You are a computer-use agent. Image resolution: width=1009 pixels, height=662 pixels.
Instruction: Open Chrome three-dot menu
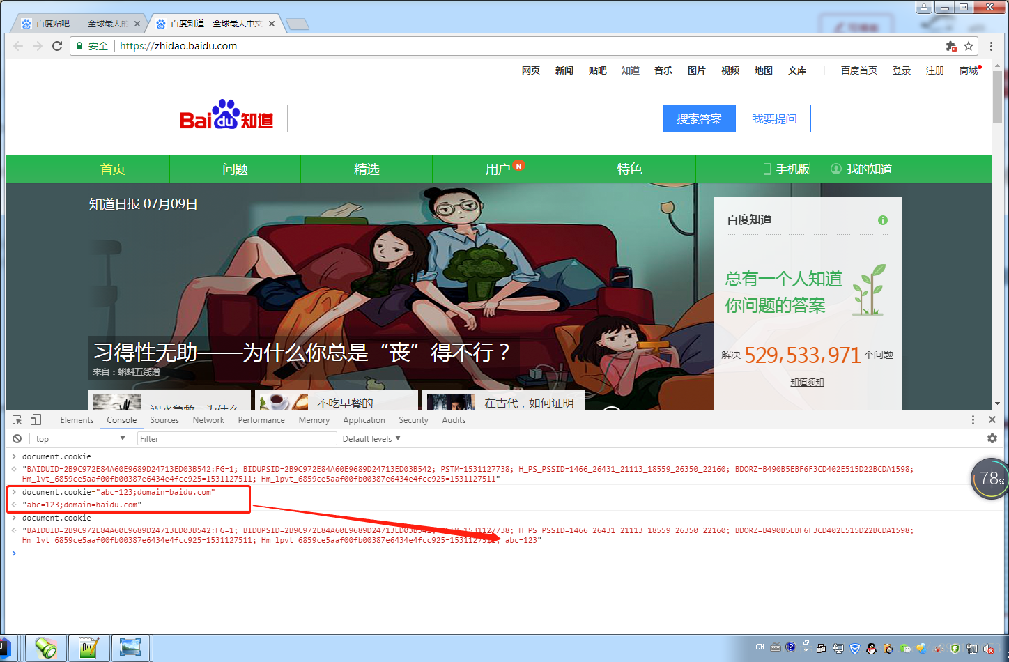[992, 46]
